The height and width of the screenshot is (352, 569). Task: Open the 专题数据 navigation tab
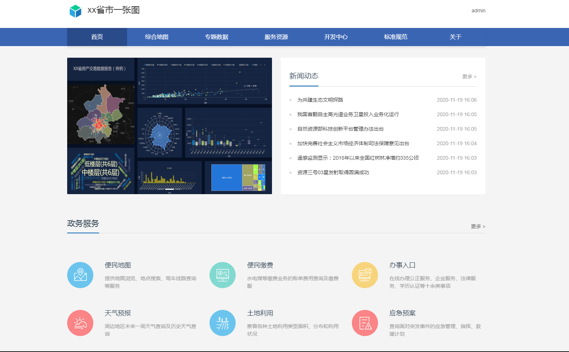click(216, 37)
